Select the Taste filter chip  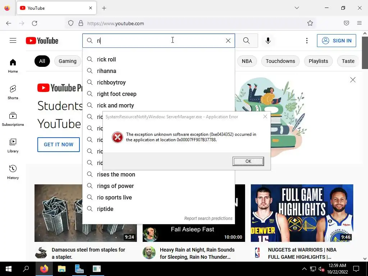348,61
